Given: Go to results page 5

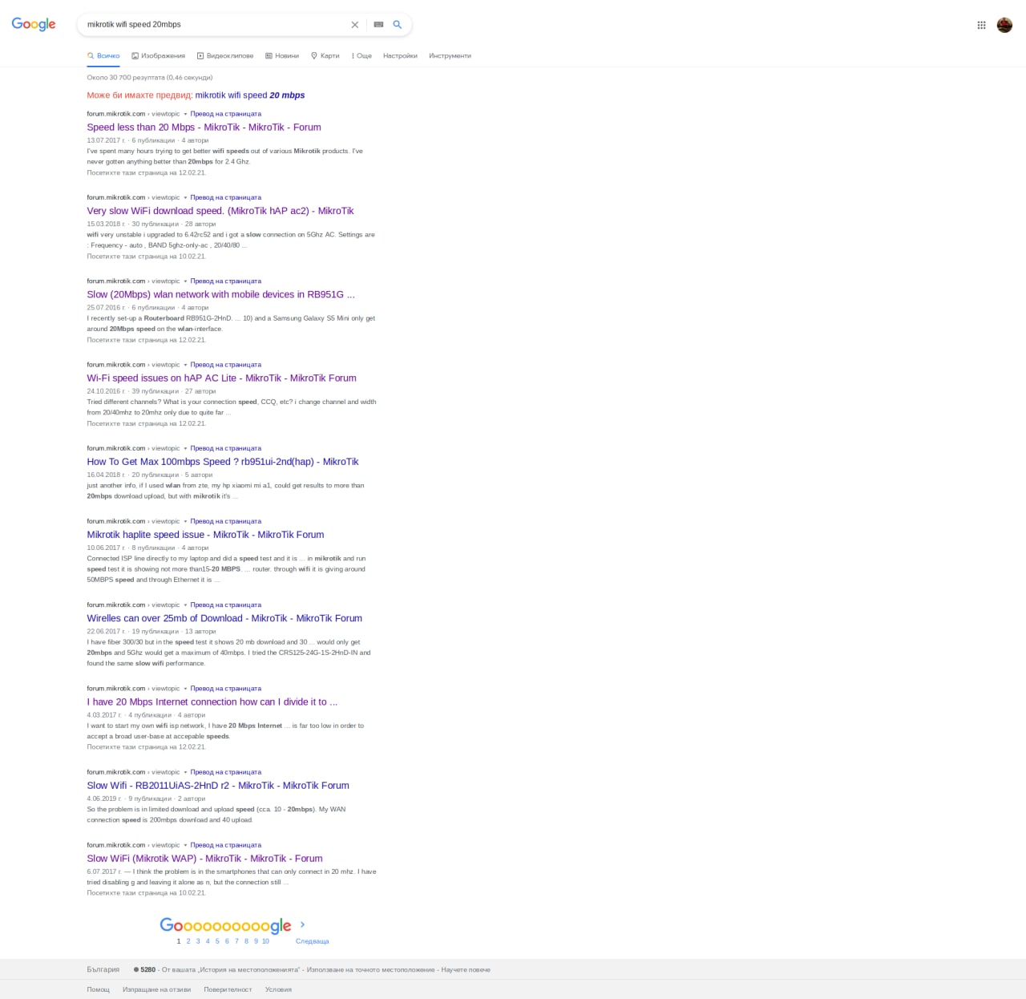Looking at the screenshot, I should (217, 941).
